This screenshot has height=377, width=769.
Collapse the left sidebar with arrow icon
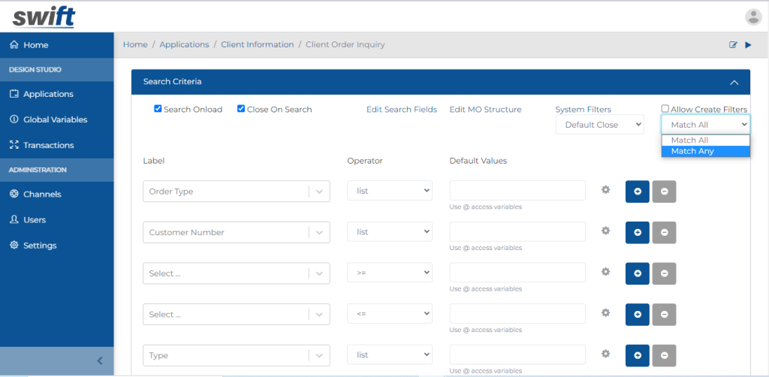click(x=100, y=360)
